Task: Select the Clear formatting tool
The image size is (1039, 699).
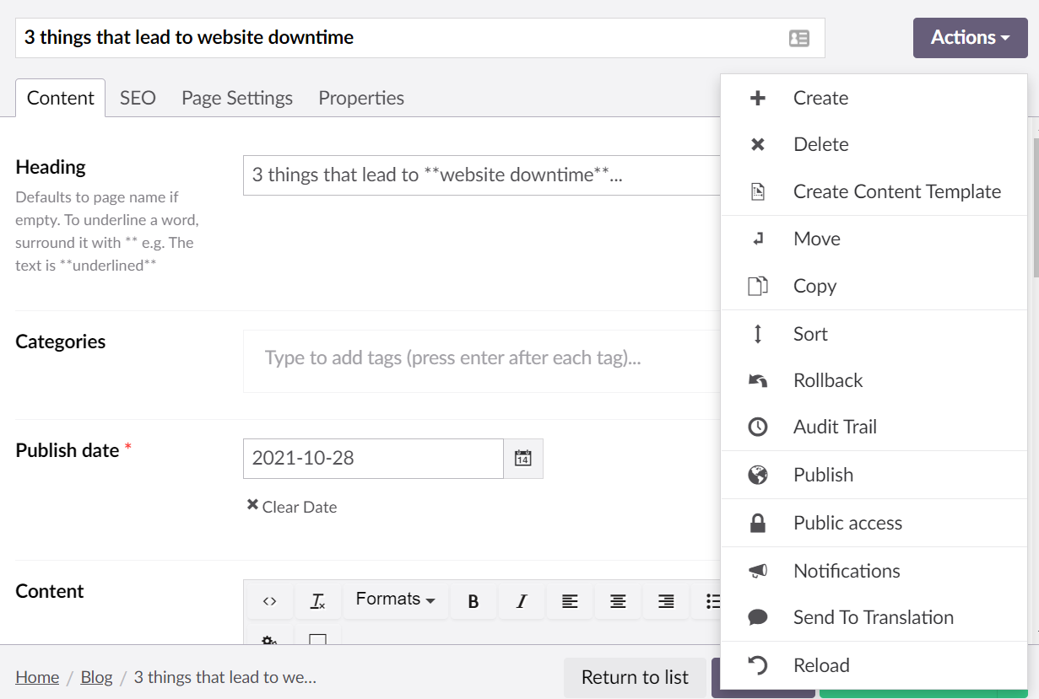Action: pos(317,600)
